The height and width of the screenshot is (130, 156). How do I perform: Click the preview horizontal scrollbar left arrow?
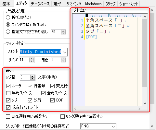pos(75,109)
